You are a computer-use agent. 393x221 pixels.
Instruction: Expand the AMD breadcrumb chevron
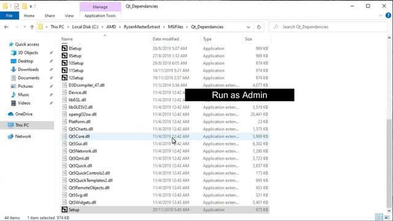pyautogui.click(x=120, y=27)
